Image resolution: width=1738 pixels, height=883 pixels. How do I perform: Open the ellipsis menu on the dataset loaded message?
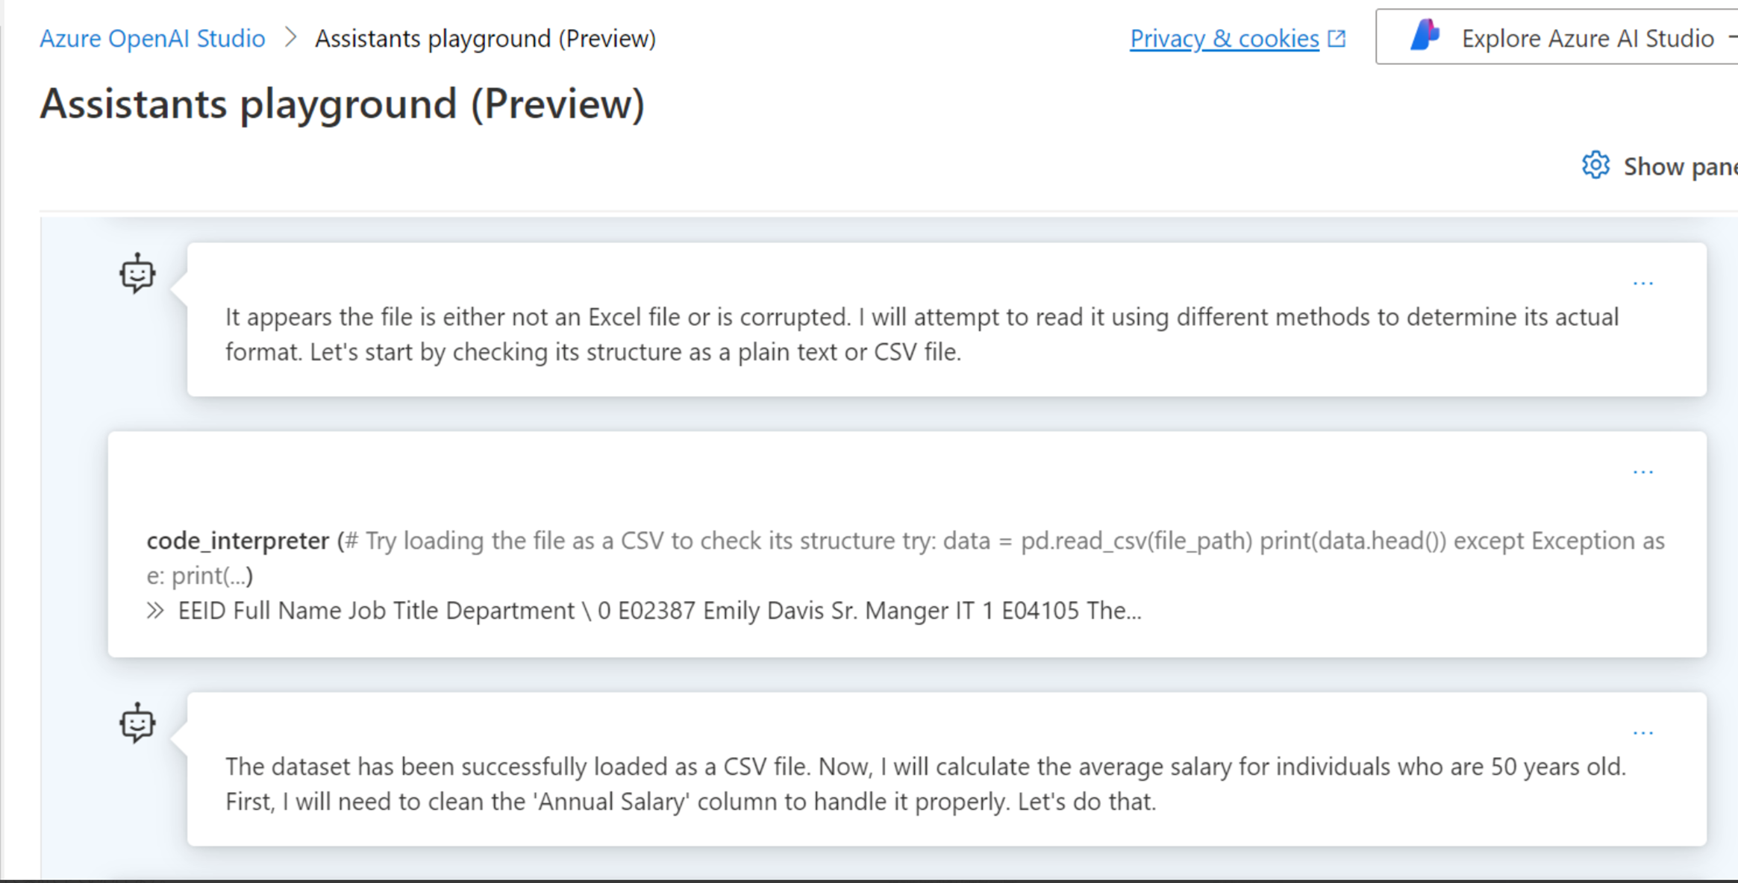[x=1644, y=732]
